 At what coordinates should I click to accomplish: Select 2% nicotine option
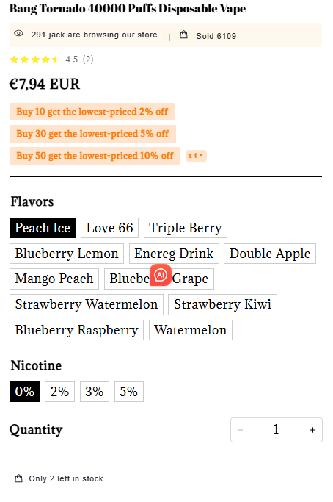(x=59, y=392)
